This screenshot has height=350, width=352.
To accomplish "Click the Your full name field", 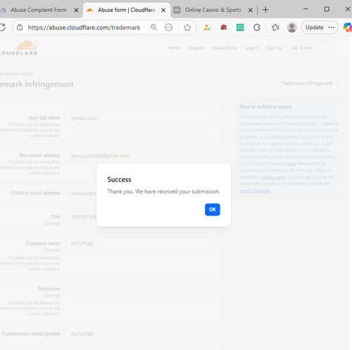I will [141, 118].
